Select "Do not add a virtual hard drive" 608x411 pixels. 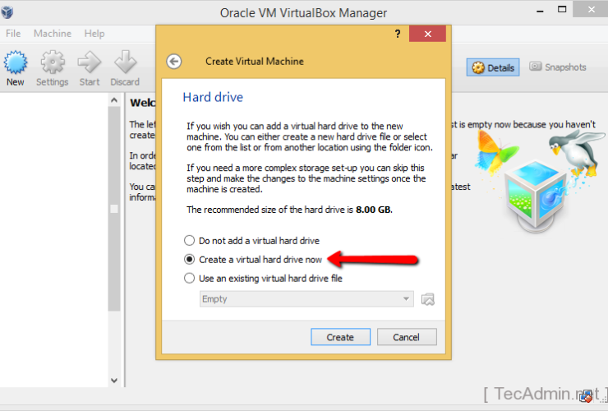point(191,240)
